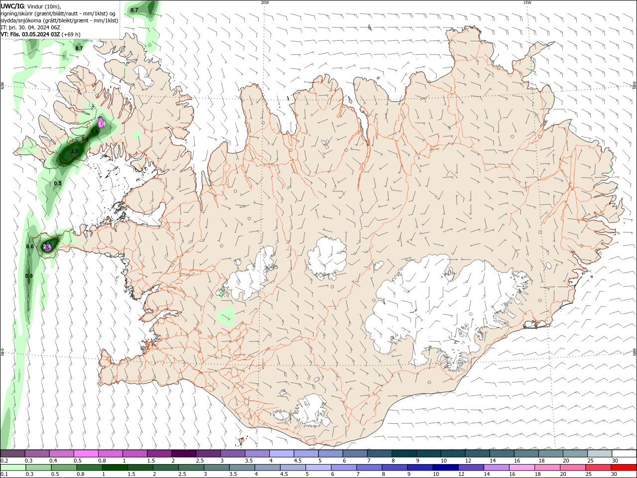Pick the coral red 25 swatch, lower scale
This screenshot has width=637, height=478.
(x=598, y=468)
